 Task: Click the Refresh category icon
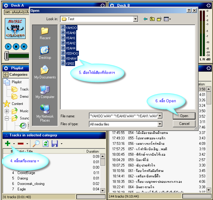(x=46, y=144)
